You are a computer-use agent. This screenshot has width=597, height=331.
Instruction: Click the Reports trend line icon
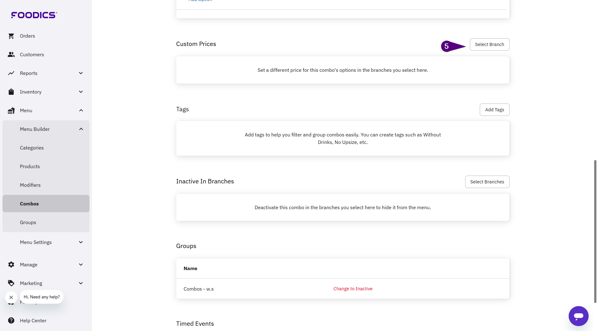point(11,73)
